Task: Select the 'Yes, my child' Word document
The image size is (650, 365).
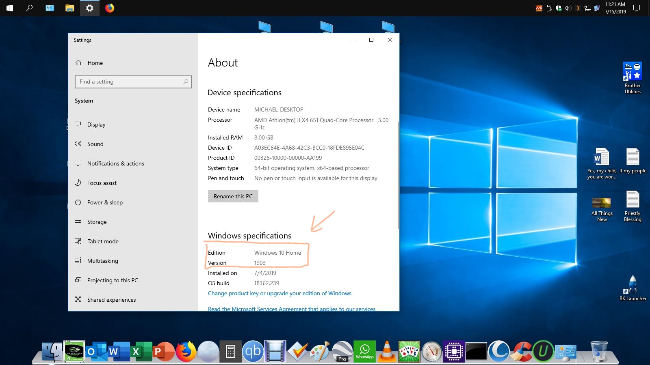Action: [x=602, y=163]
